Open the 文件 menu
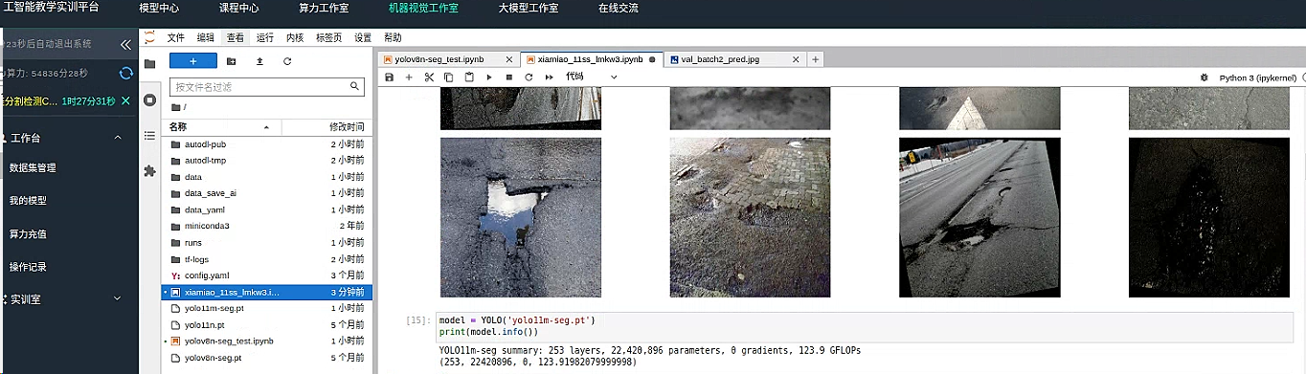The image size is (1306, 374). pos(175,38)
